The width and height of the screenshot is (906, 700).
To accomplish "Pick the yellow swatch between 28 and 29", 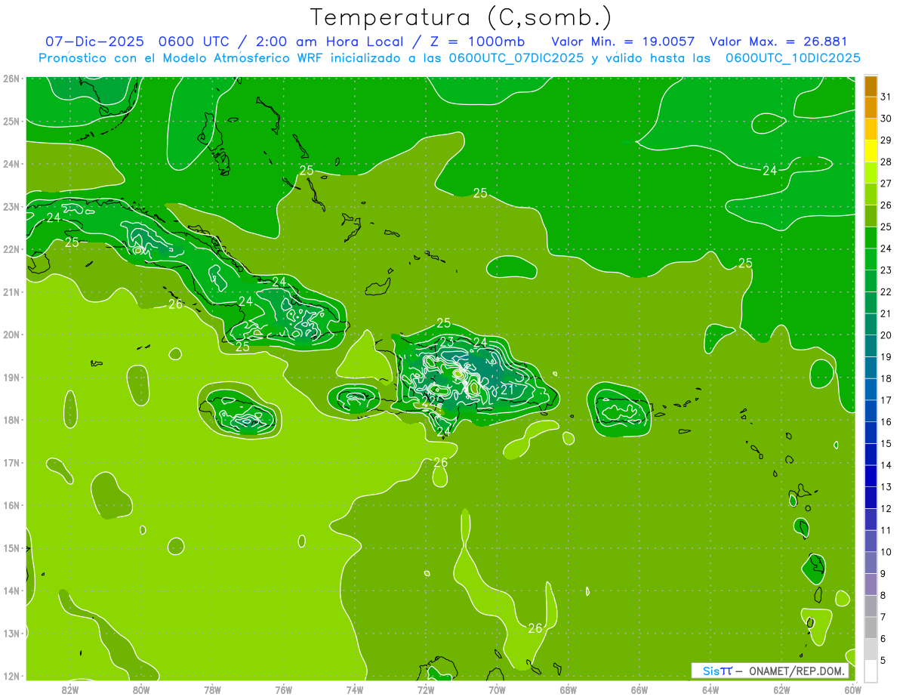I will click(871, 151).
